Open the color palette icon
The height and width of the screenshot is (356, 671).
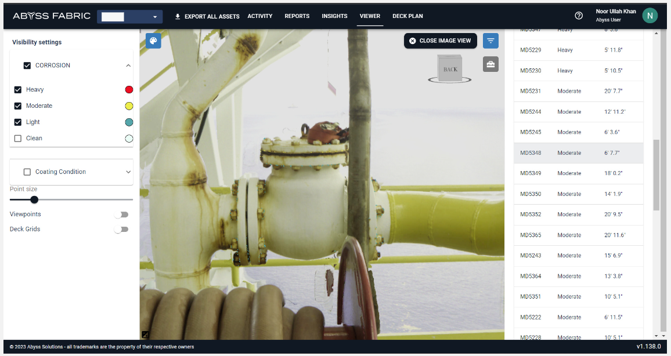tap(153, 41)
